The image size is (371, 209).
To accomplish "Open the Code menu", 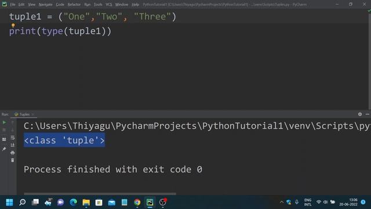I will (x=60, y=5).
